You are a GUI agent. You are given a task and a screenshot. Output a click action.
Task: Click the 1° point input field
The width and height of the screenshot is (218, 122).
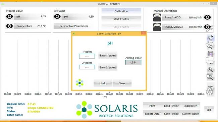pyautogui.click(x=87, y=56)
